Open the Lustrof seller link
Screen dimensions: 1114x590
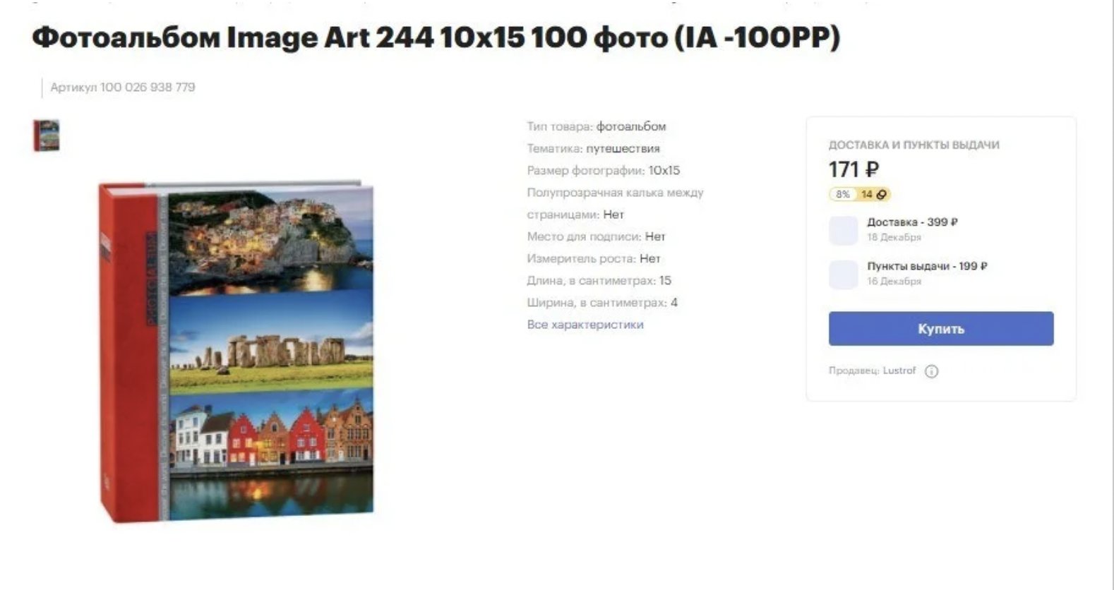(x=899, y=371)
